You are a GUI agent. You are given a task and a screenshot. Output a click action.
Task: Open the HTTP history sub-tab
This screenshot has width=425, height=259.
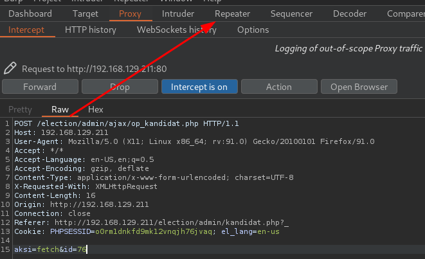(x=91, y=30)
